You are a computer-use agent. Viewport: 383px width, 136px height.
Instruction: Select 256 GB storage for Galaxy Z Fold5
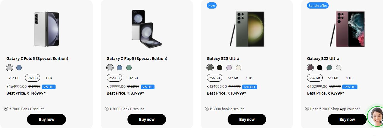(14, 78)
